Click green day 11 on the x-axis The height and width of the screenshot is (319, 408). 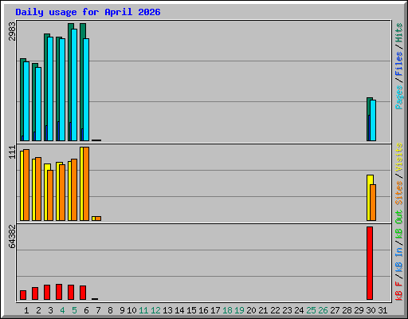(143, 310)
